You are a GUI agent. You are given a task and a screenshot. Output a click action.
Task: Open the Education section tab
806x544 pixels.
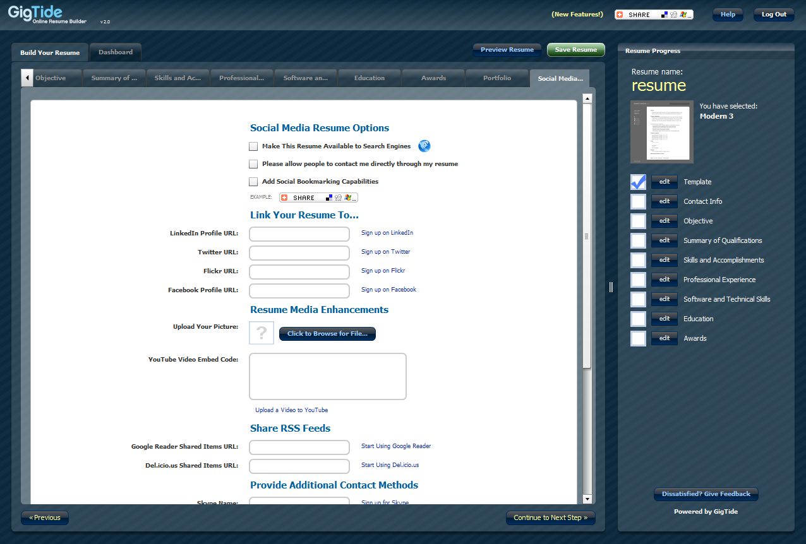(x=370, y=78)
